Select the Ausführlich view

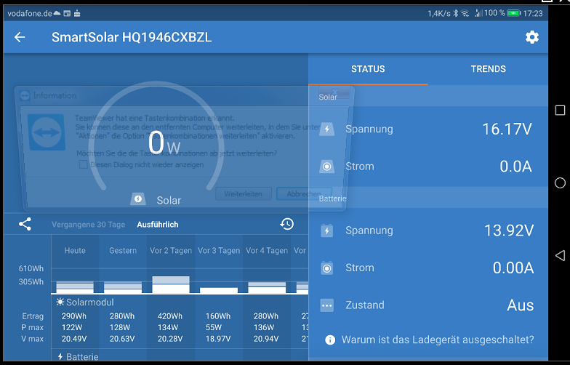(157, 225)
